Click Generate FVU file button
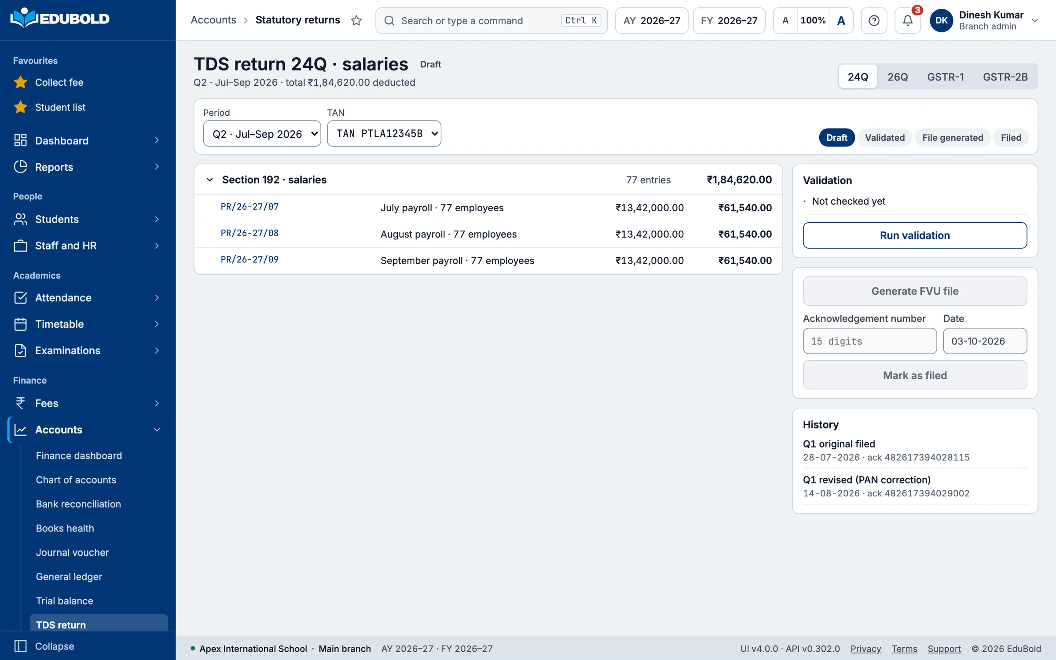This screenshot has width=1056, height=660. (x=915, y=291)
